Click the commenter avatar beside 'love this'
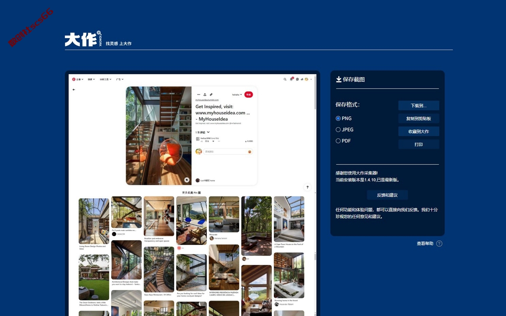 (x=198, y=139)
